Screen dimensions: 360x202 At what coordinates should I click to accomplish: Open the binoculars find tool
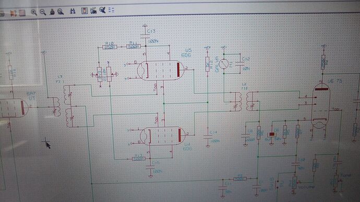73,11
